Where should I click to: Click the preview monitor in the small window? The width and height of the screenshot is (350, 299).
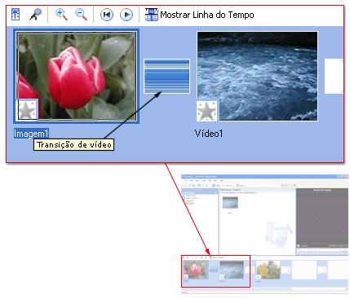point(322,218)
